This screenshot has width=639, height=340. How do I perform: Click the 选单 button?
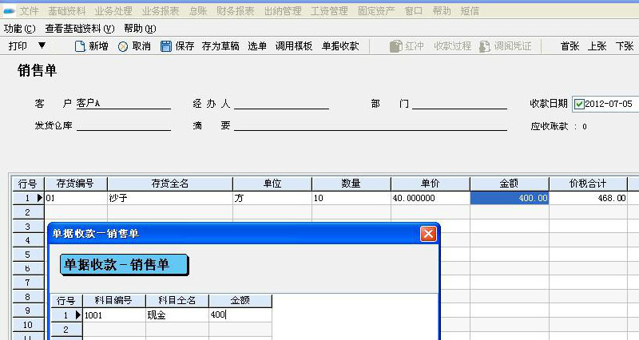pyautogui.click(x=257, y=46)
